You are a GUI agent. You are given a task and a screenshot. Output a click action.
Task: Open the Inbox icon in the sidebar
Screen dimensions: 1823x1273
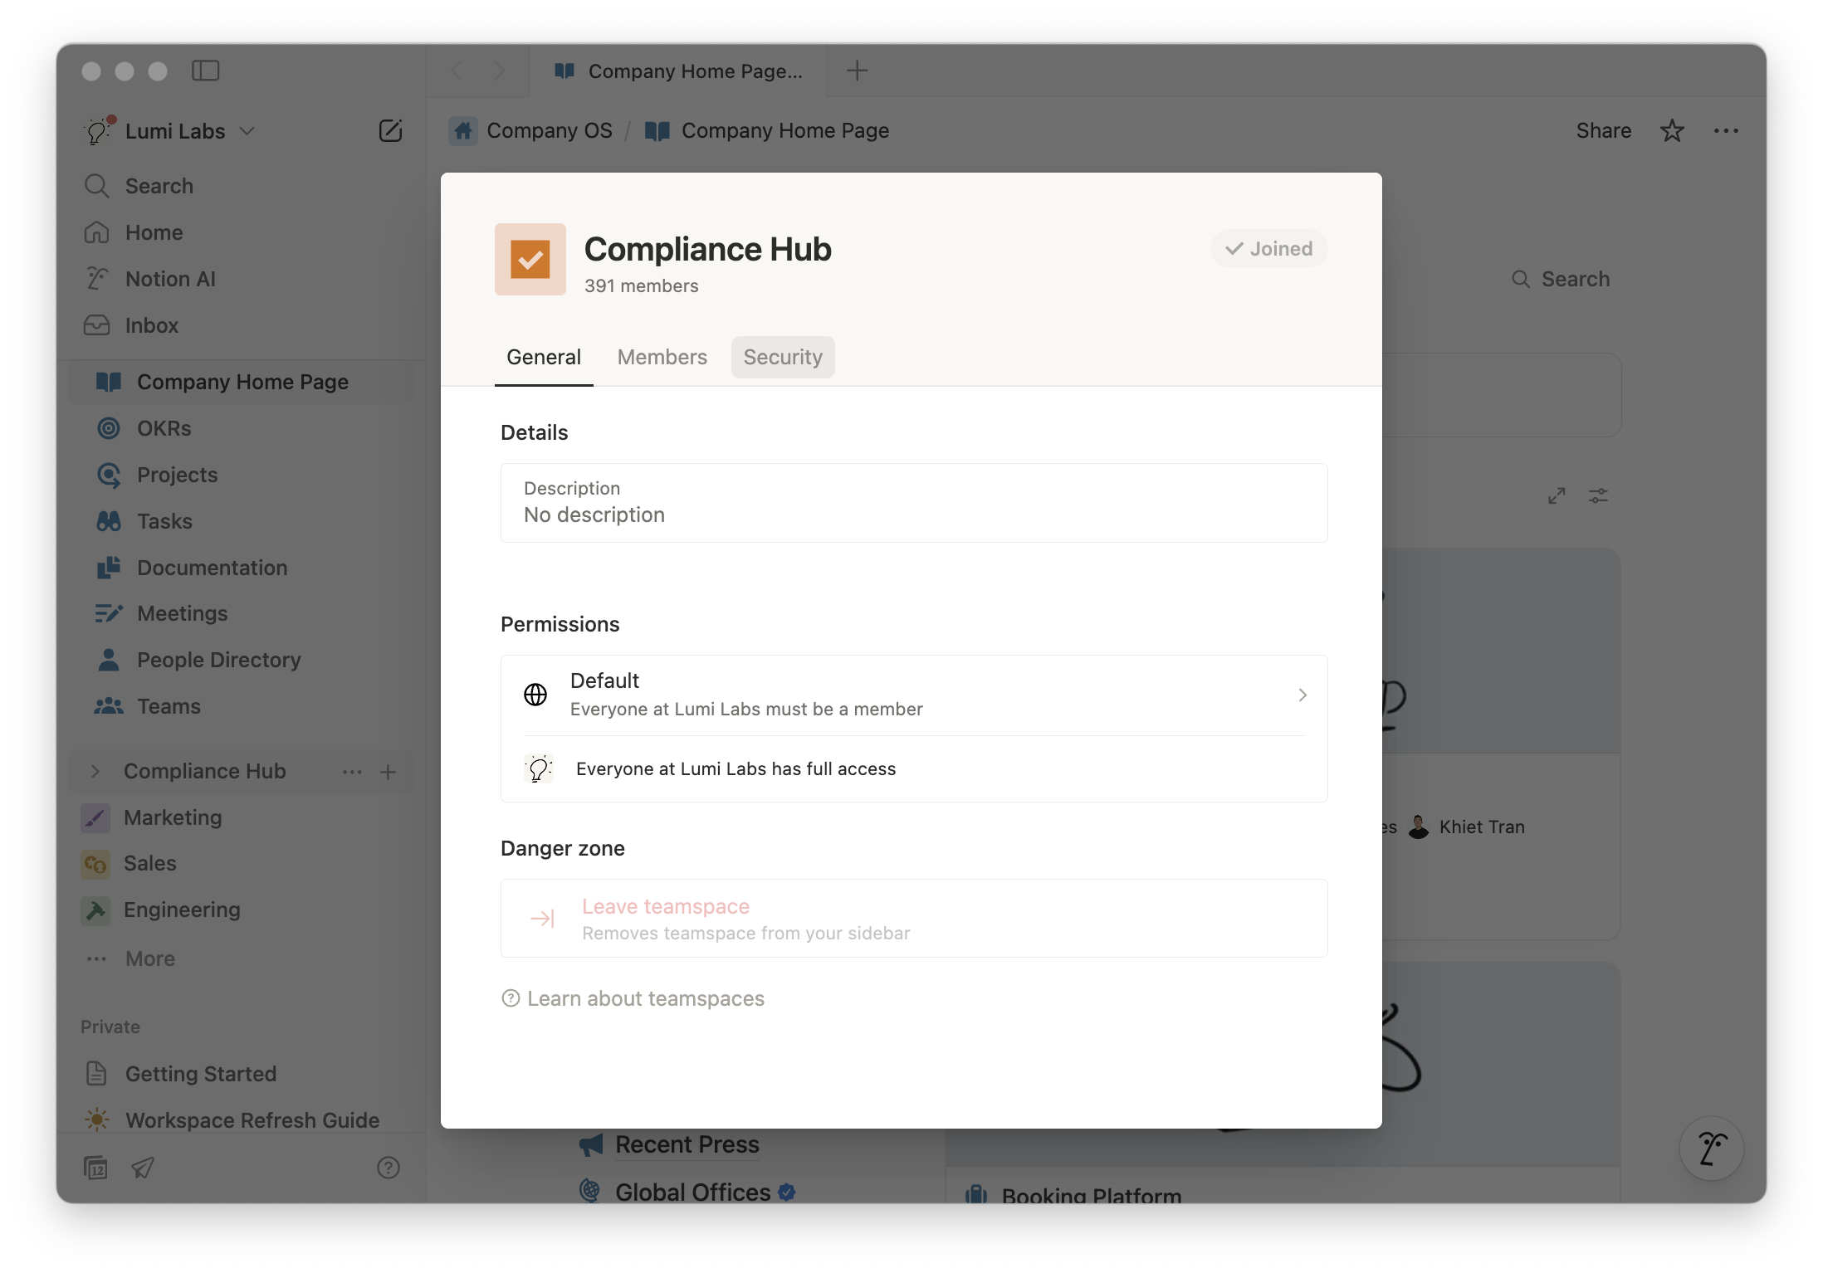97,325
